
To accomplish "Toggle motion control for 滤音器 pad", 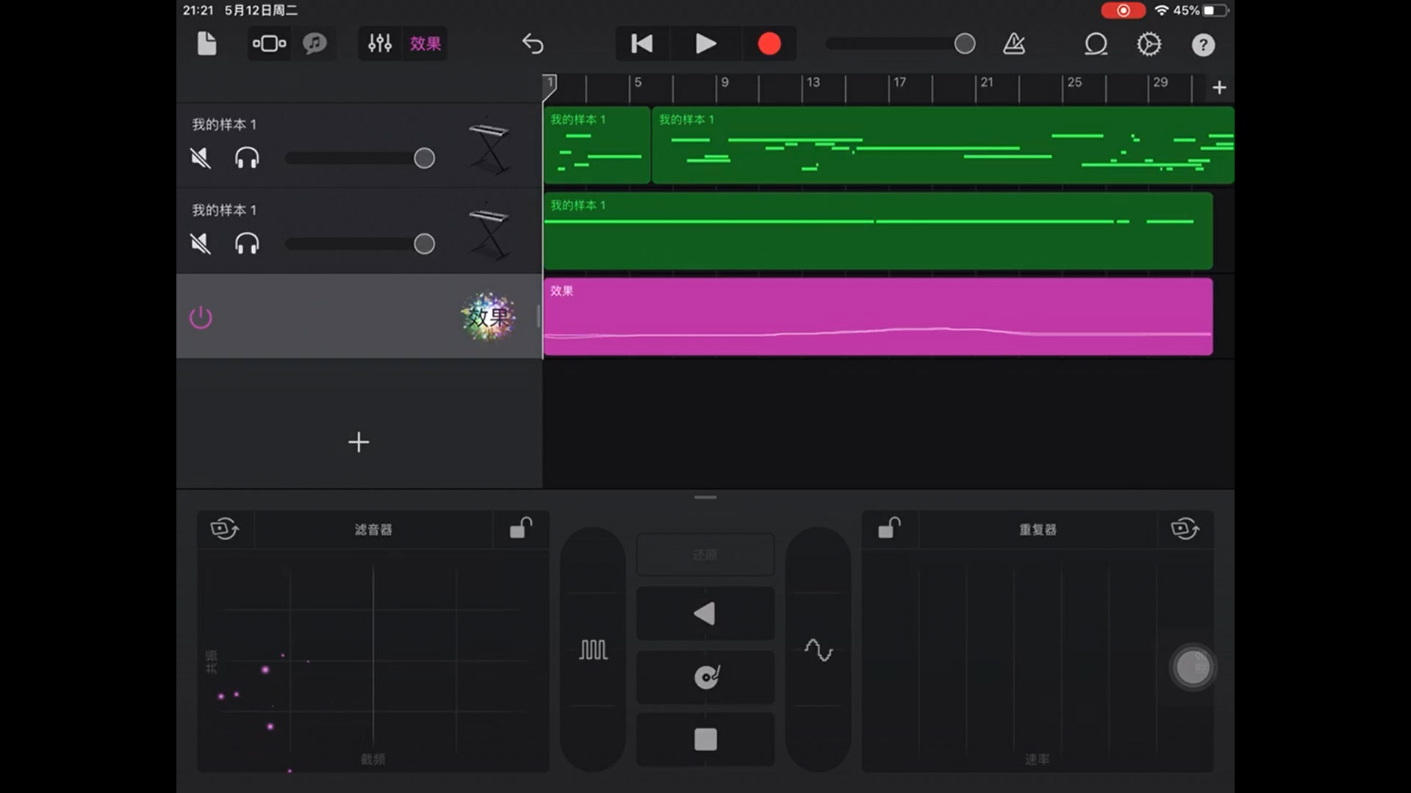I will [225, 529].
